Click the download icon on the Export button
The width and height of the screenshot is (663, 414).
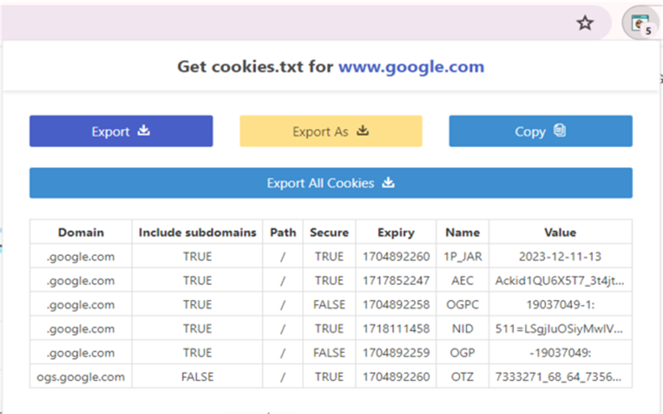coord(144,131)
